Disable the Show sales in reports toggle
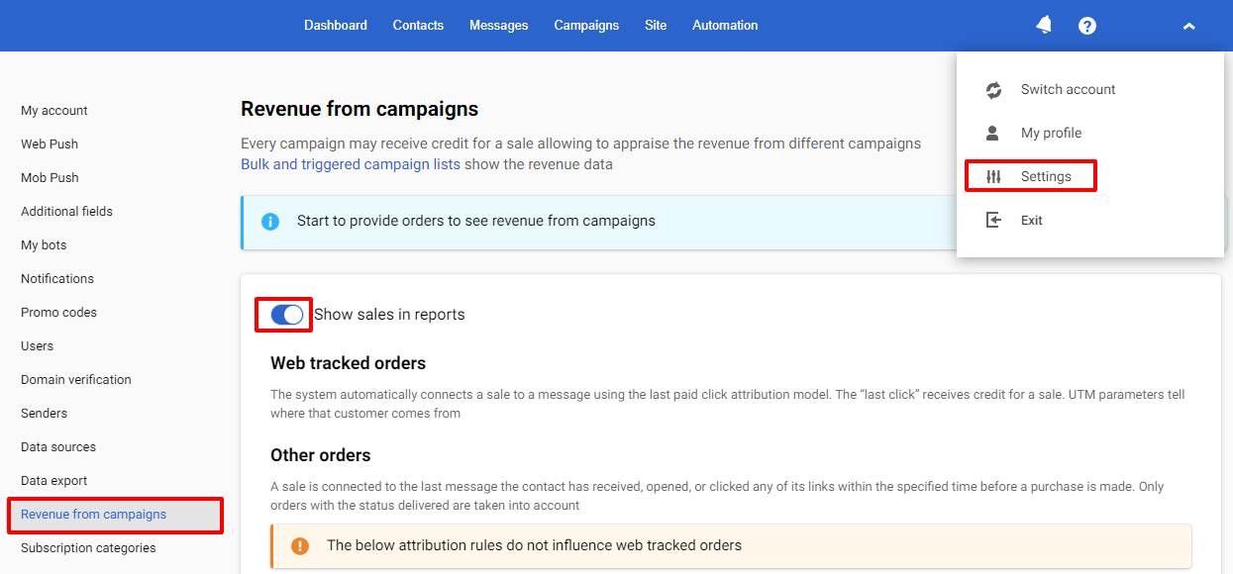Image resolution: width=1233 pixels, height=574 pixels. coord(286,315)
